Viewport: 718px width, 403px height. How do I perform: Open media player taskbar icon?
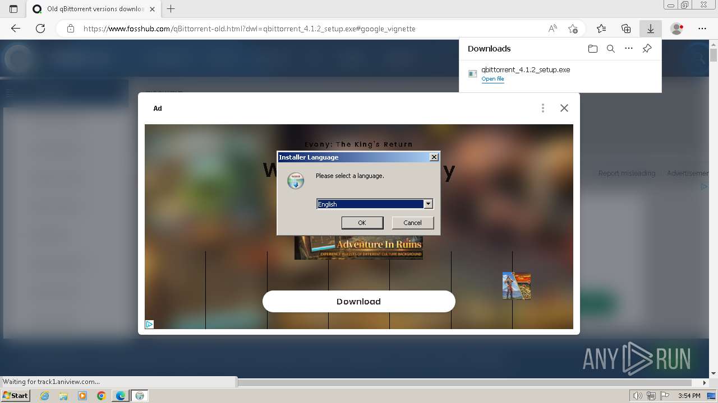[x=82, y=396]
